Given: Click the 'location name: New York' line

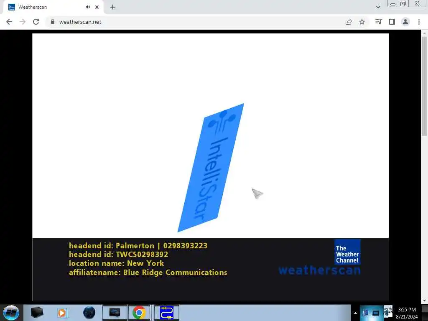Looking at the screenshot, I should 116,263.
